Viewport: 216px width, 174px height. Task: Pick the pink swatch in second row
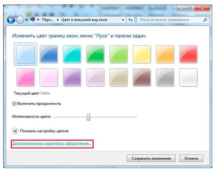25,77
